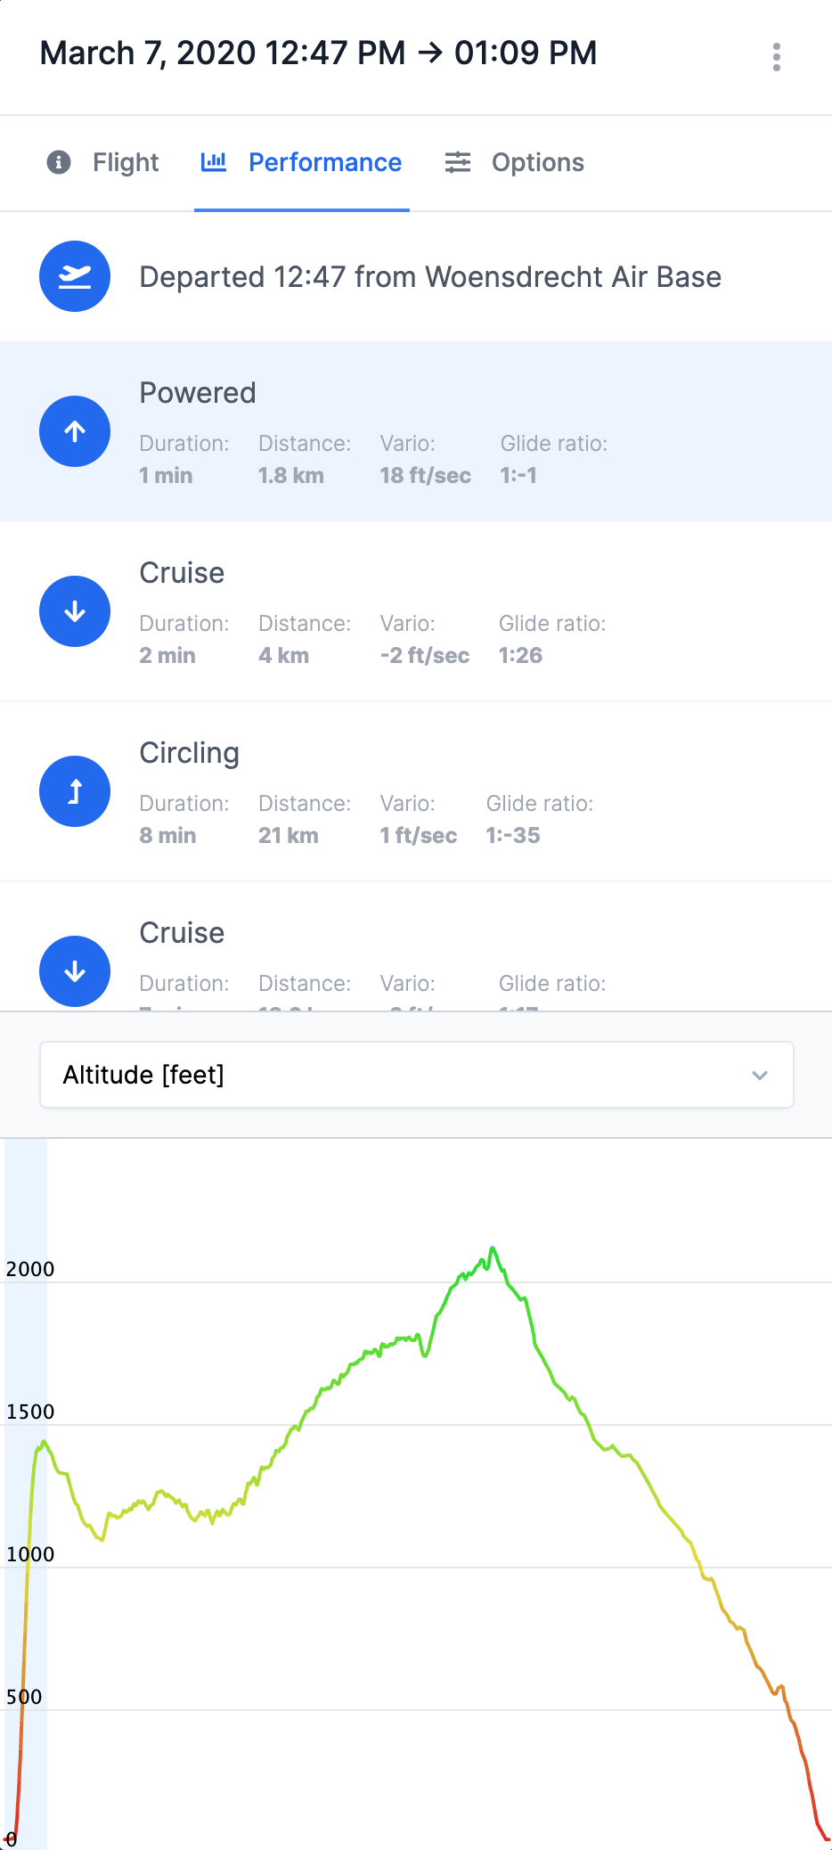Switch to the Flight tab
This screenshot has width=832, height=1850.
point(102,162)
